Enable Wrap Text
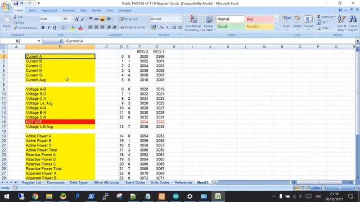 coord(129,19)
